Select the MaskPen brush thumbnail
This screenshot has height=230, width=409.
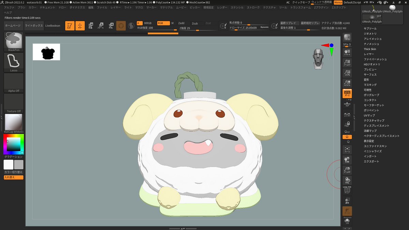14,42
